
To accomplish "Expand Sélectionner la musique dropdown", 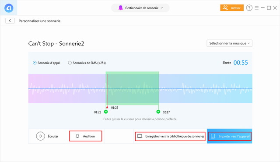I will point(229,43).
